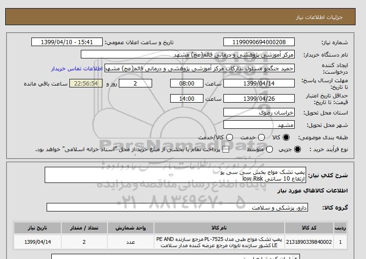Click the delivery city field مشهد
366x259 pixels.
pyautogui.click(x=259, y=125)
